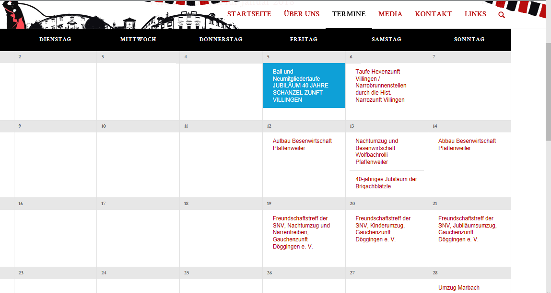The image size is (551, 293).
Task: Select day number 11 in calendar
Action: 186,126
